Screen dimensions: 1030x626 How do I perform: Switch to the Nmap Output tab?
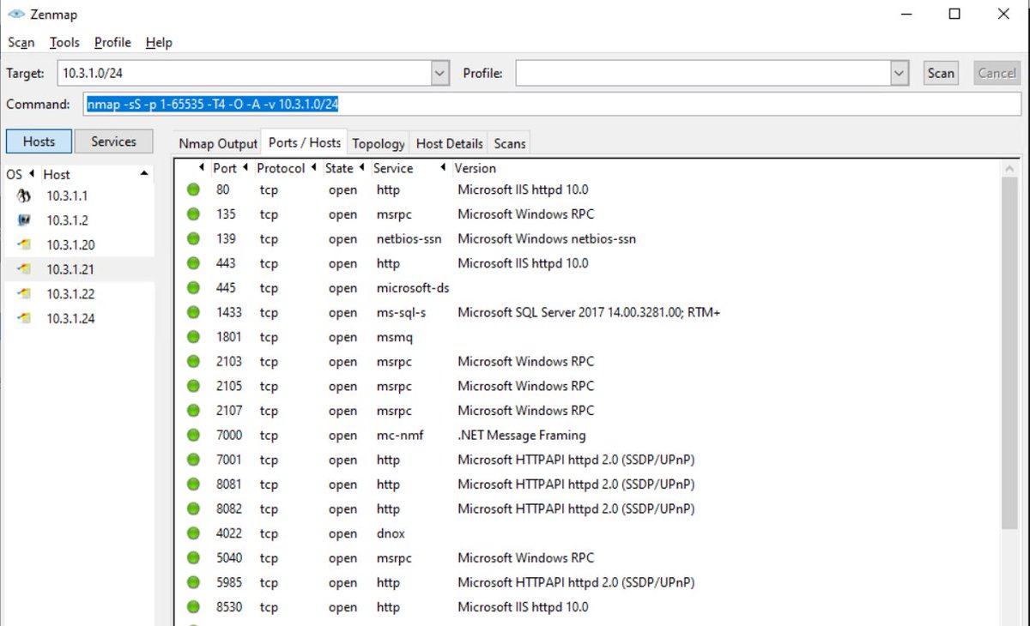tap(218, 143)
